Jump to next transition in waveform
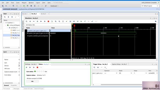Image resolution: width=160 pixels, height=90 pixels. point(81,21)
